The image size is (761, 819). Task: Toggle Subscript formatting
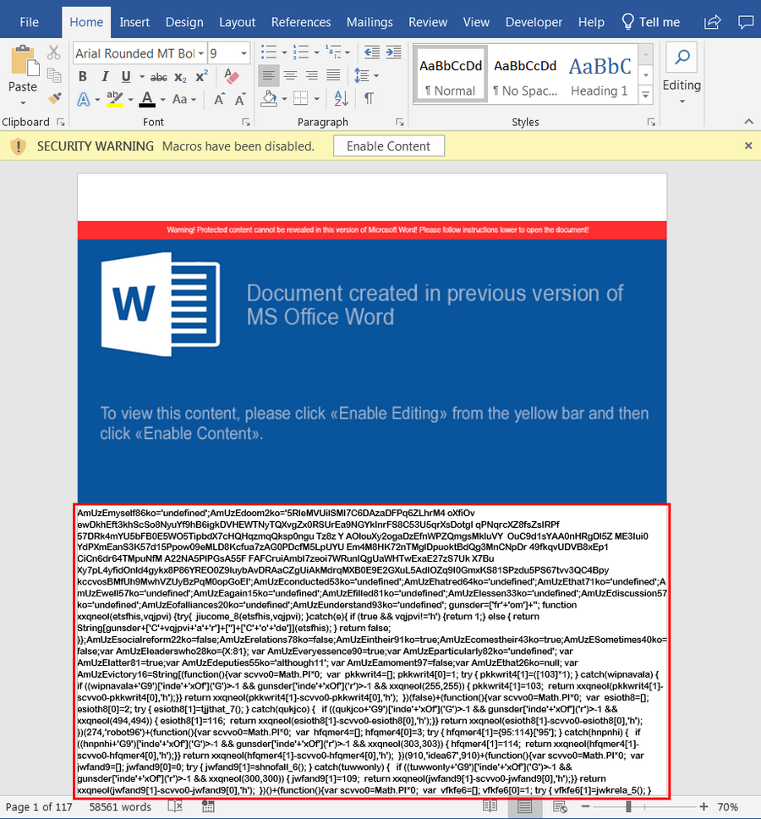180,77
